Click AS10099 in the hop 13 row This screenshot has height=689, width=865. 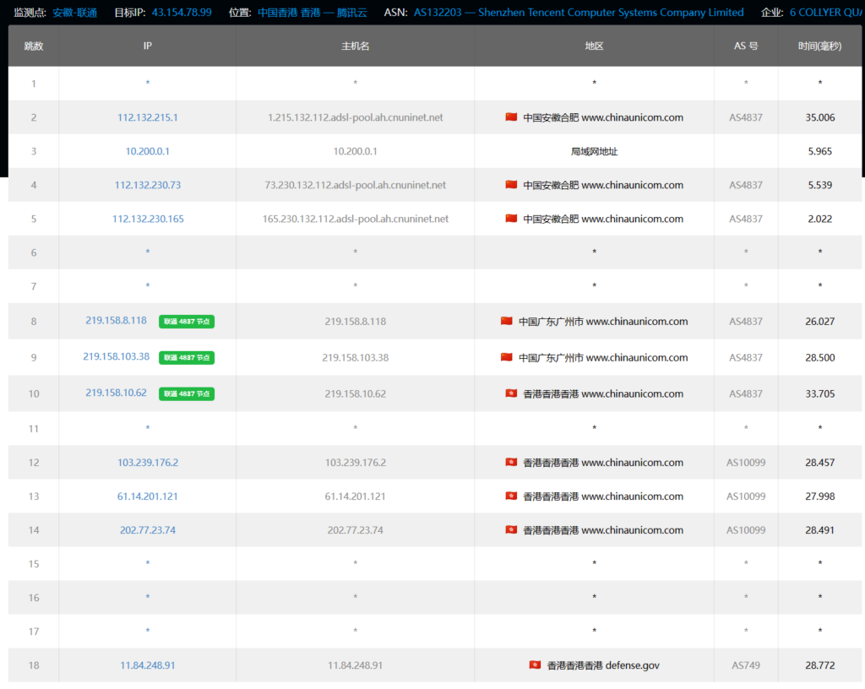(x=746, y=496)
